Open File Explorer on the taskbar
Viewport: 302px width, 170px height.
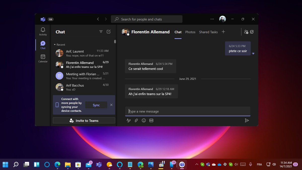pyautogui.click(x=68, y=164)
